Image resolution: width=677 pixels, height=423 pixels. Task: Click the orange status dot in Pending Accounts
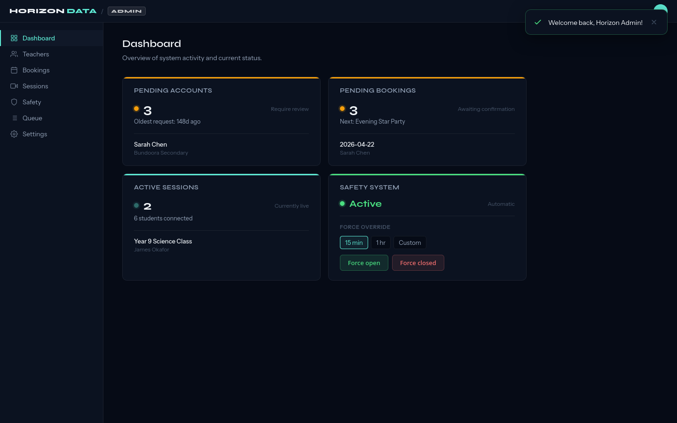(136, 109)
